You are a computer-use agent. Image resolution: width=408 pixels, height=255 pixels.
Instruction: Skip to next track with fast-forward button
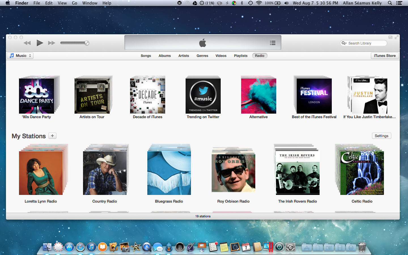pos(52,43)
